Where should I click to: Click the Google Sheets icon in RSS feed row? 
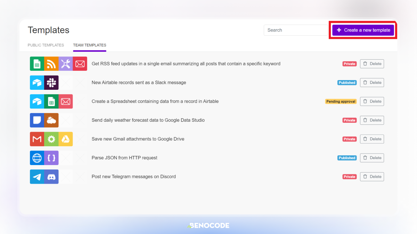[37, 64]
